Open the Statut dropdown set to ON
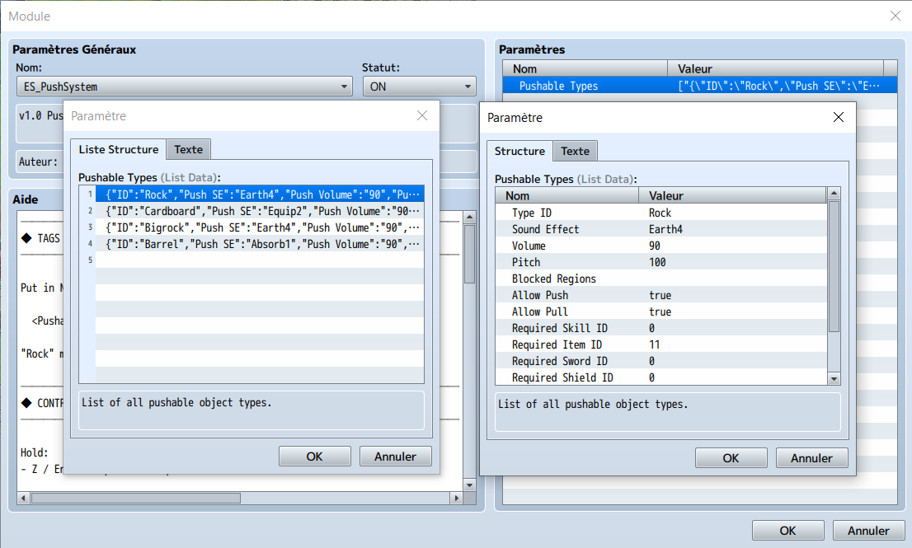The height and width of the screenshot is (548, 912). point(420,87)
